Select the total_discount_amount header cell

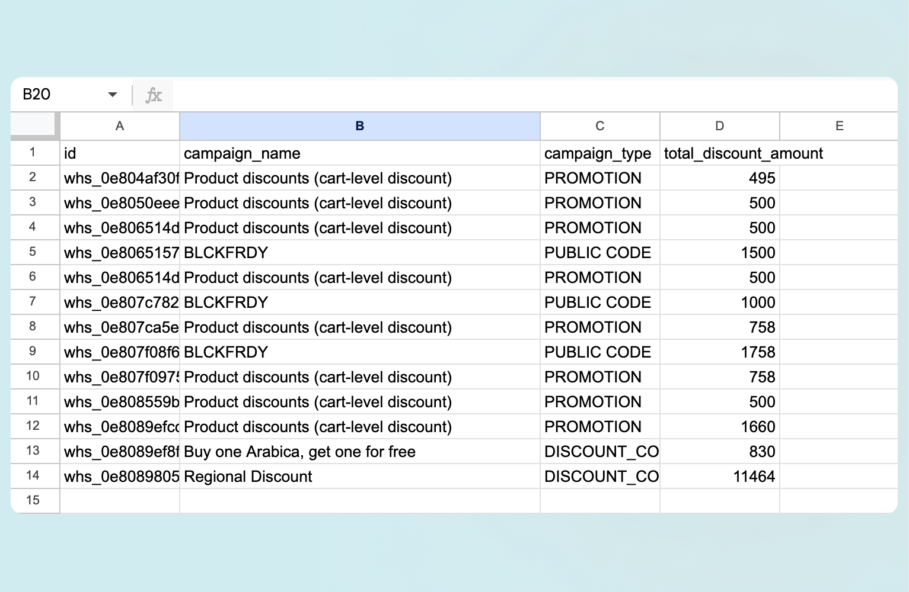719,153
